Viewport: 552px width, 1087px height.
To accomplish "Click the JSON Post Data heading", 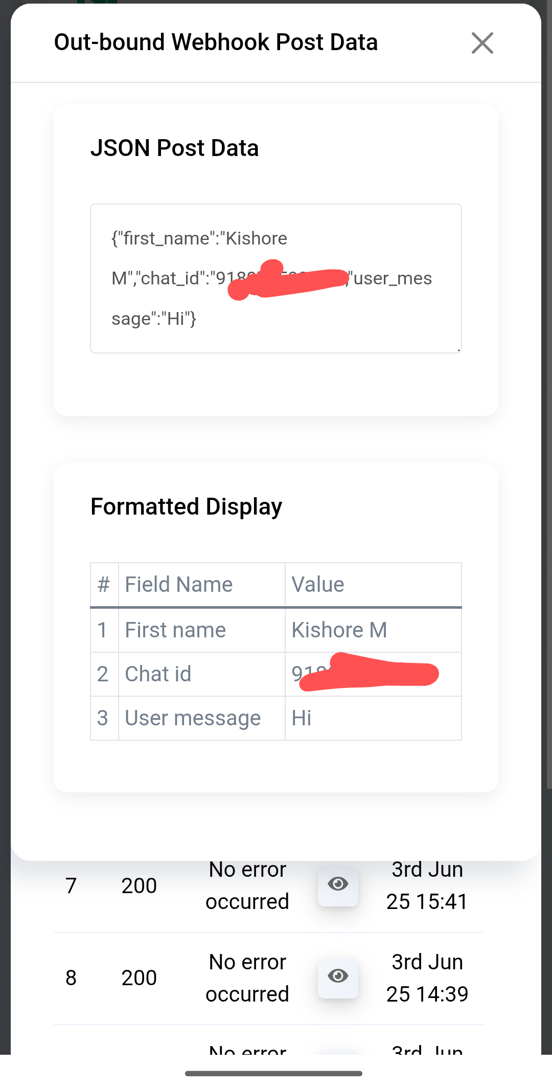I will pyautogui.click(x=174, y=148).
